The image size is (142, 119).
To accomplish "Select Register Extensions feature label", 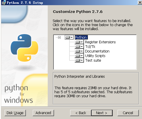I will coord(100,42).
